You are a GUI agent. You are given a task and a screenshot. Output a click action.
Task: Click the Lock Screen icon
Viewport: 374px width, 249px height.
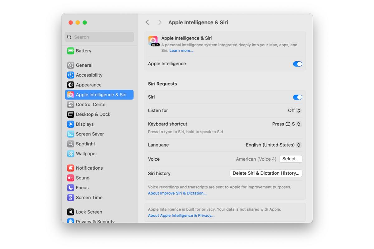pos(71,212)
